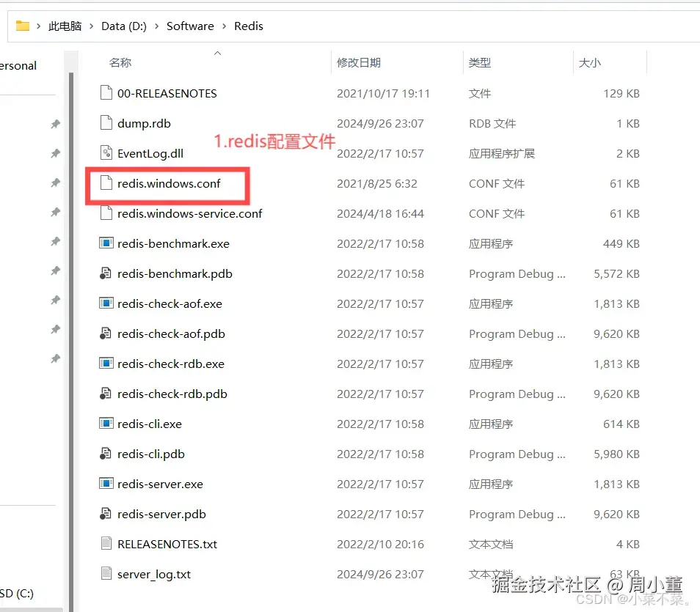Click Redis in the address breadcrumb
This screenshot has height=612, width=700.
click(249, 26)
